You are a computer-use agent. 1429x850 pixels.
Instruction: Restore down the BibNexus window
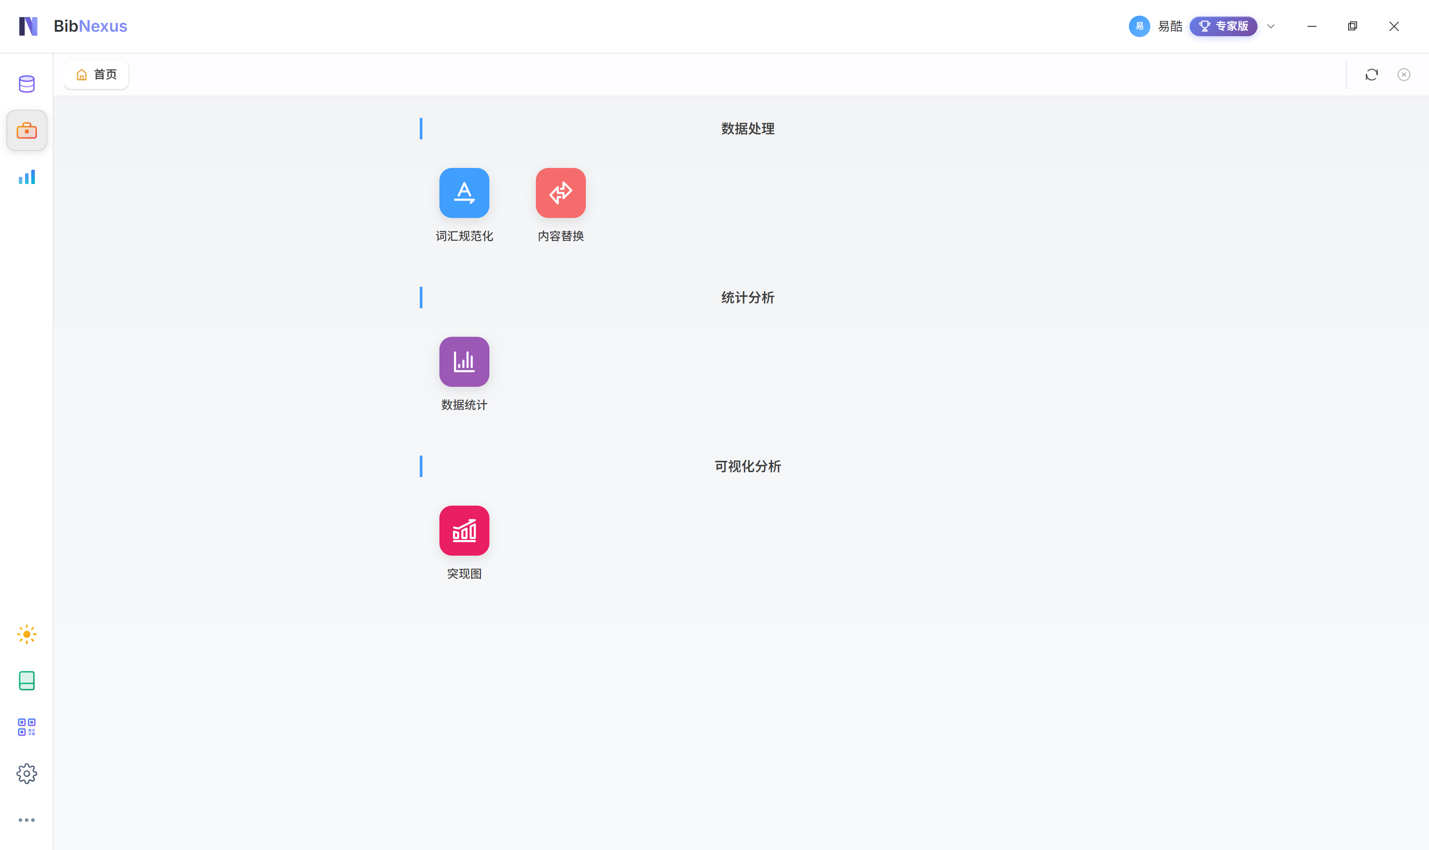click(1352, 26)
